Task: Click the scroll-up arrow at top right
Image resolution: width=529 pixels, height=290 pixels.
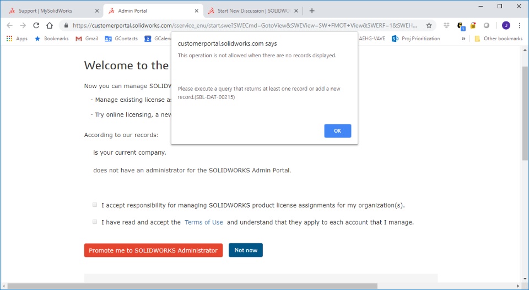Action: (x=525, y=50)
